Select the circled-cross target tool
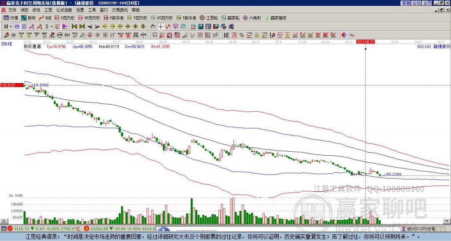Screen dimensions: 451x241 point(90,35)
